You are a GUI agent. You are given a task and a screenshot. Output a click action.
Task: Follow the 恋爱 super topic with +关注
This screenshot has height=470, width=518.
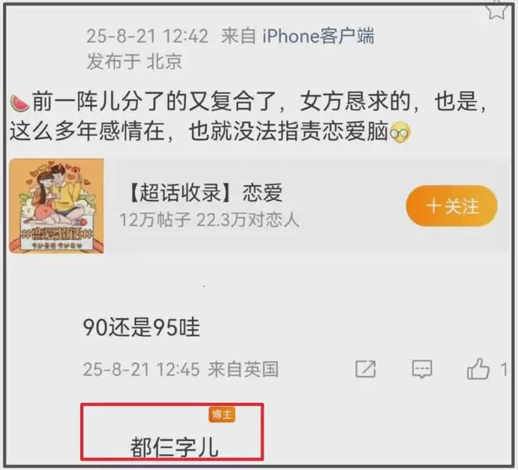tap(451, 206)
